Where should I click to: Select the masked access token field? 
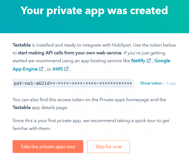73,83
